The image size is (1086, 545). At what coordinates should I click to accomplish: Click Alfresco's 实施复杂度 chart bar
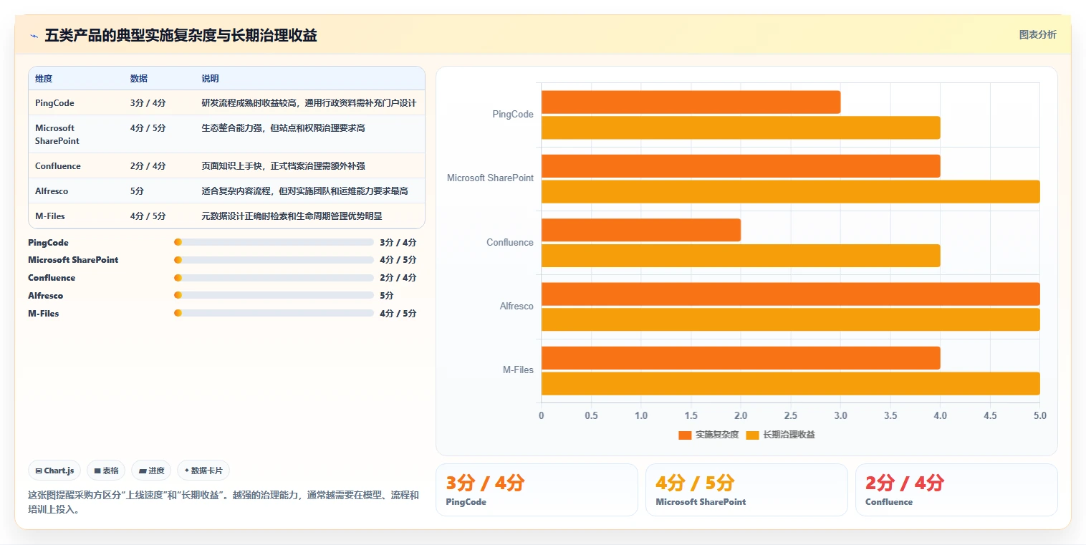coord(791,294)
